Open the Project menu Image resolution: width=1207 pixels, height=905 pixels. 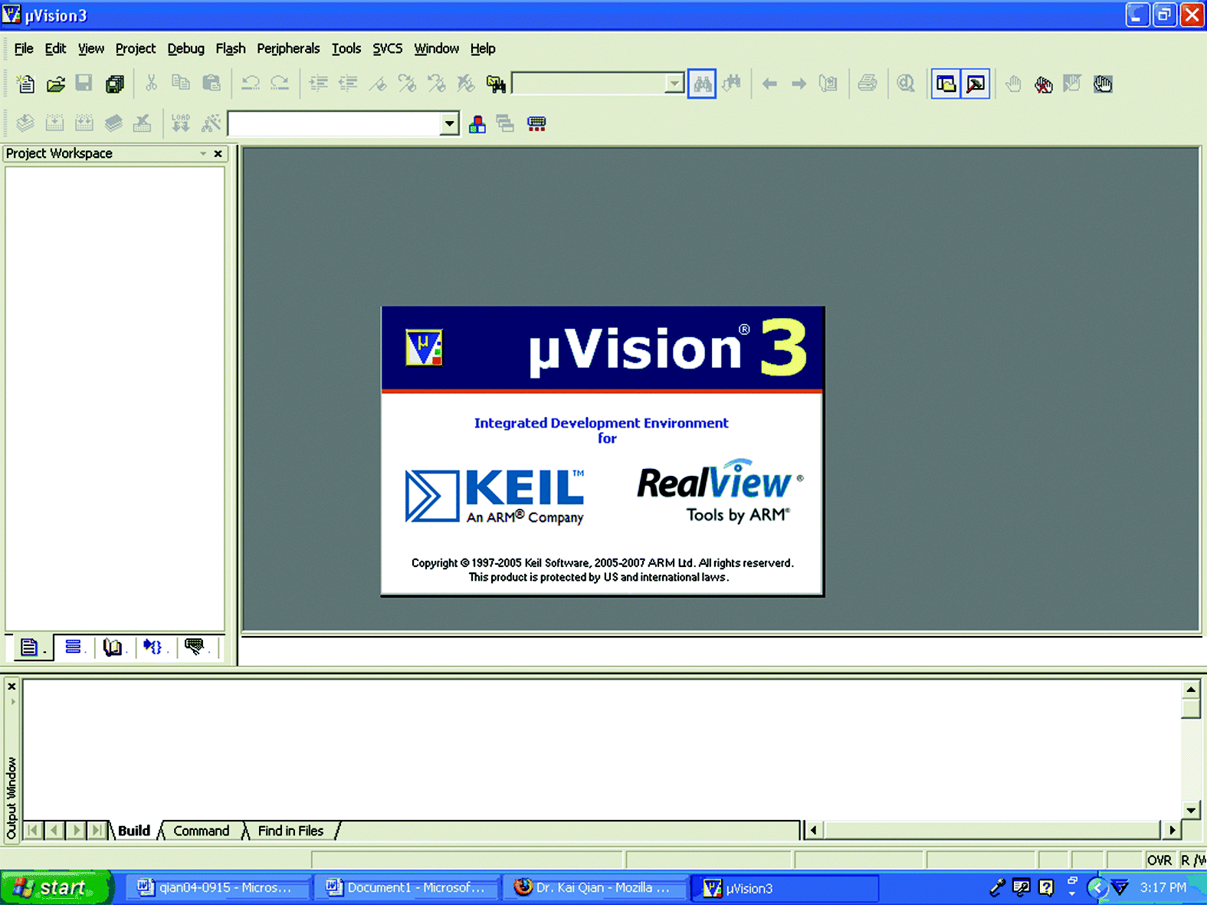[136, 48]
